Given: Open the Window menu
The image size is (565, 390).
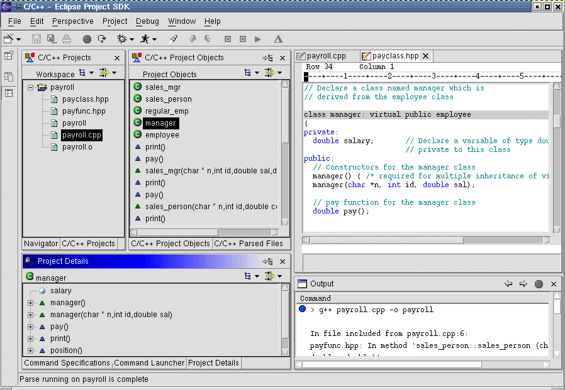Looking at the screenshot, I should [182, 21].
